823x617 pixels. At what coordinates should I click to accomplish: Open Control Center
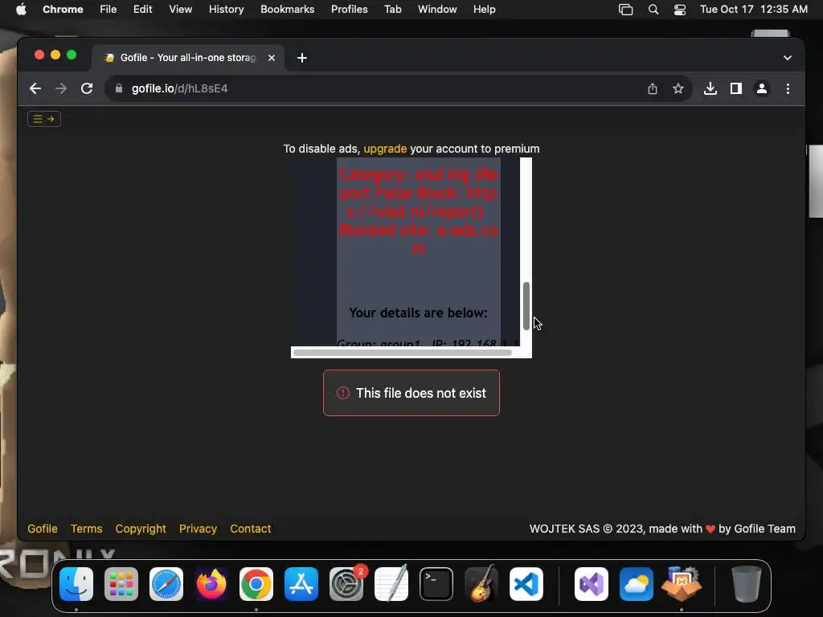pyautogui.click(x=680, y=10)
